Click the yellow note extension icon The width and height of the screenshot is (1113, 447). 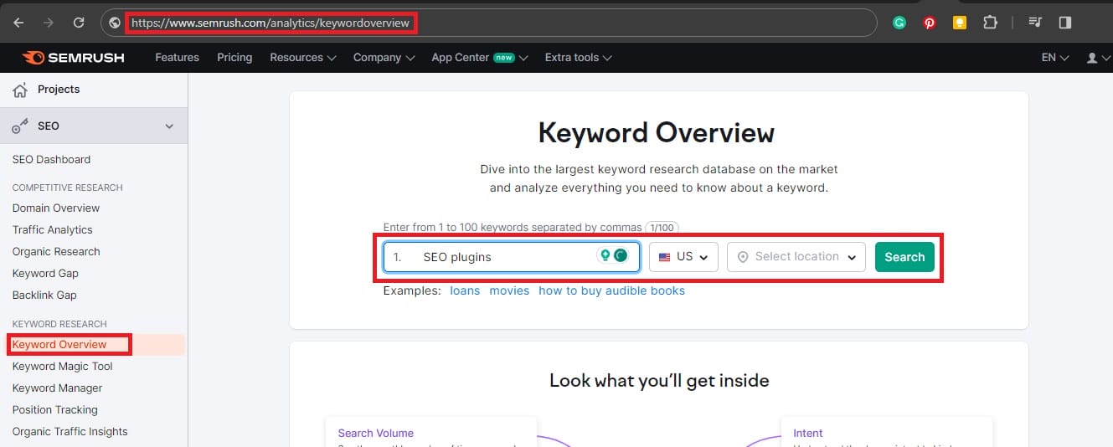[960, 23]
